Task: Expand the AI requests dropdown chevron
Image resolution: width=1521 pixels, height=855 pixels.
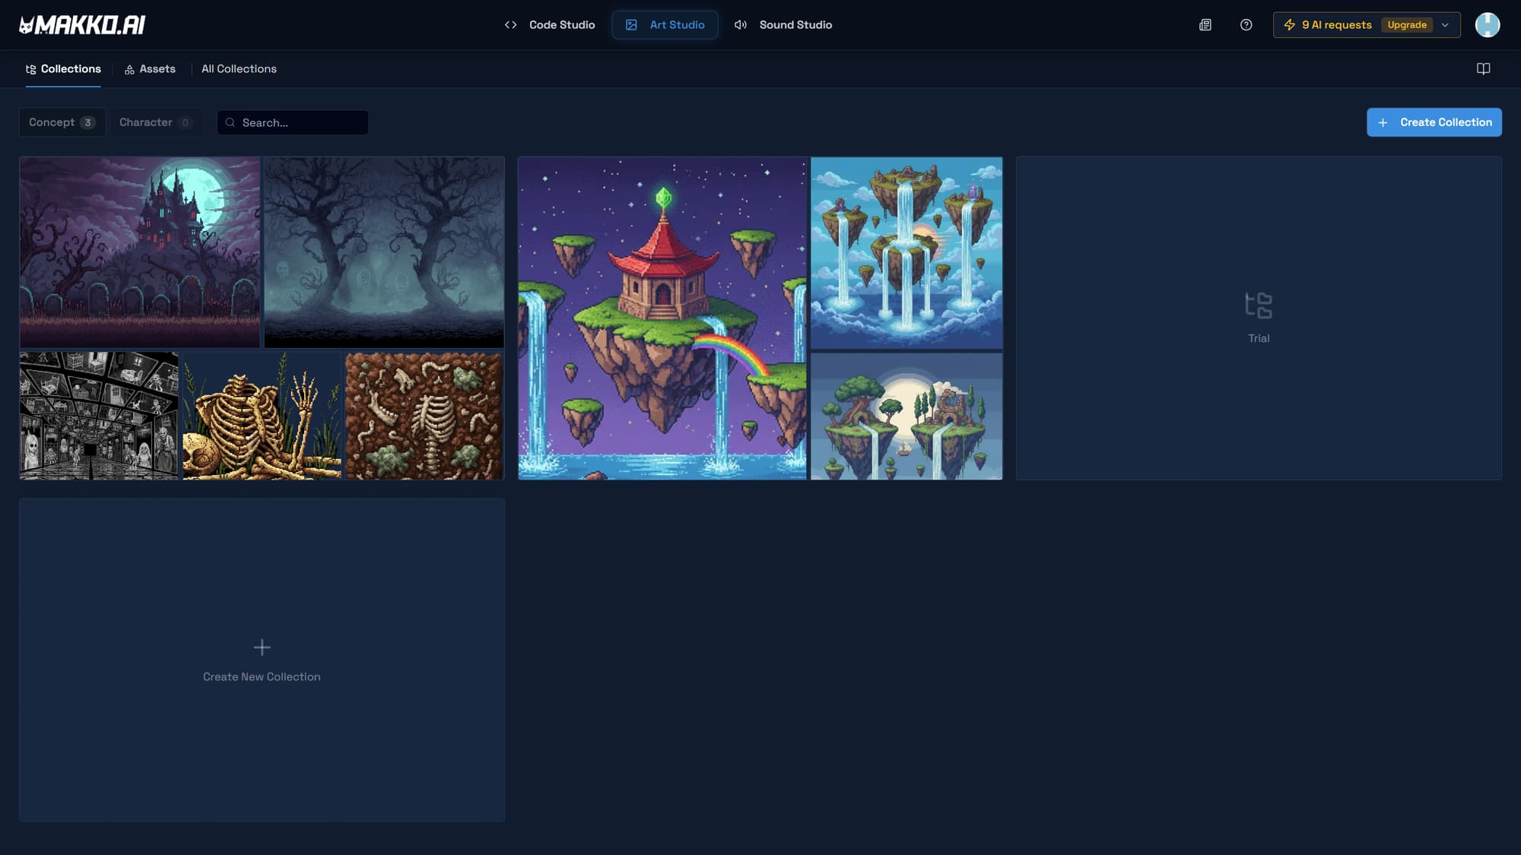Action: 1445,25
